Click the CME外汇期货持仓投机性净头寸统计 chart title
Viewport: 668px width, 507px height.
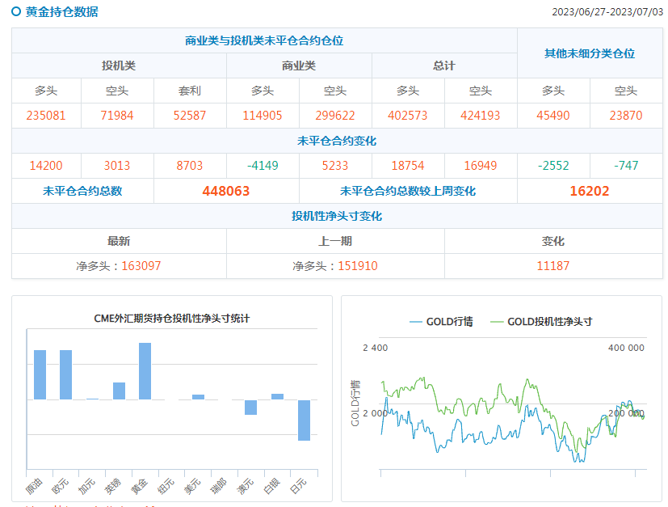[x=172, y=319]
